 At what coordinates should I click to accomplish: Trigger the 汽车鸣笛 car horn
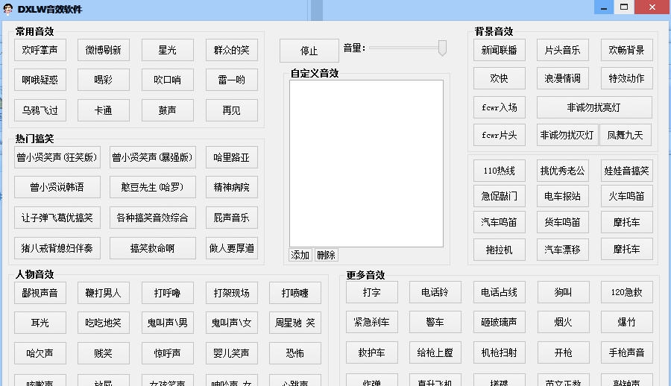pyautogui.click(x=499, y=222)
